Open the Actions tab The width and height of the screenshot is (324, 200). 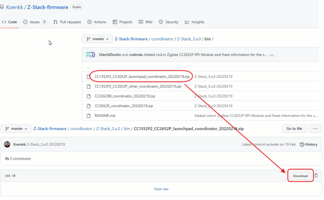point(97,22)
